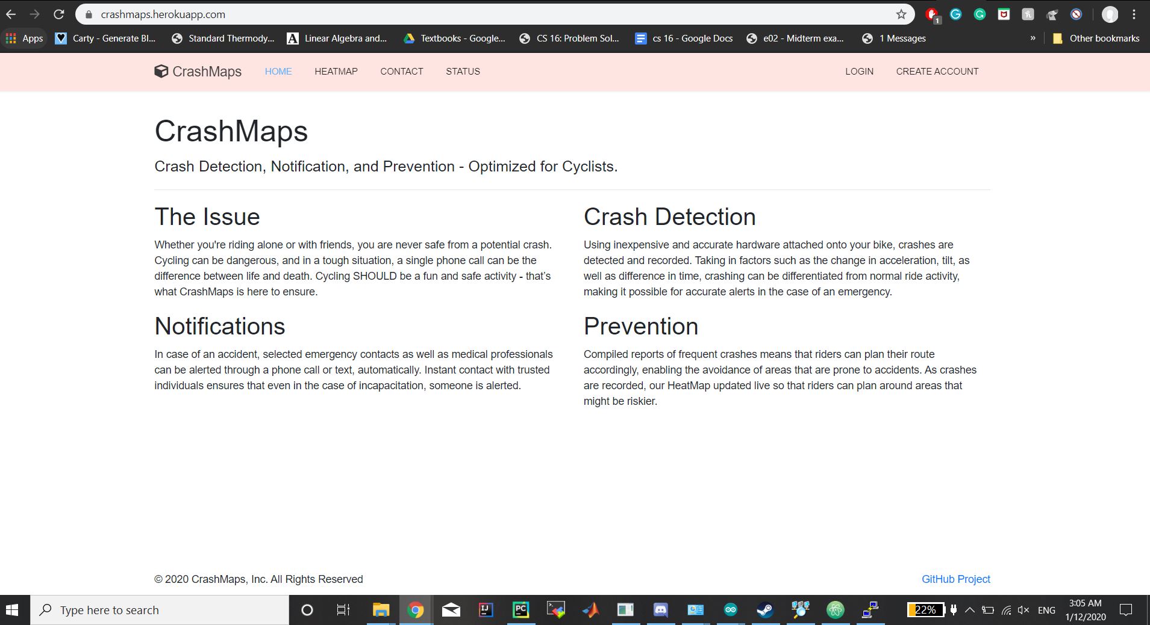
Task: Open the Standard Thermody... bookmark
Action: pyautogui.click(x=223, y=38)
